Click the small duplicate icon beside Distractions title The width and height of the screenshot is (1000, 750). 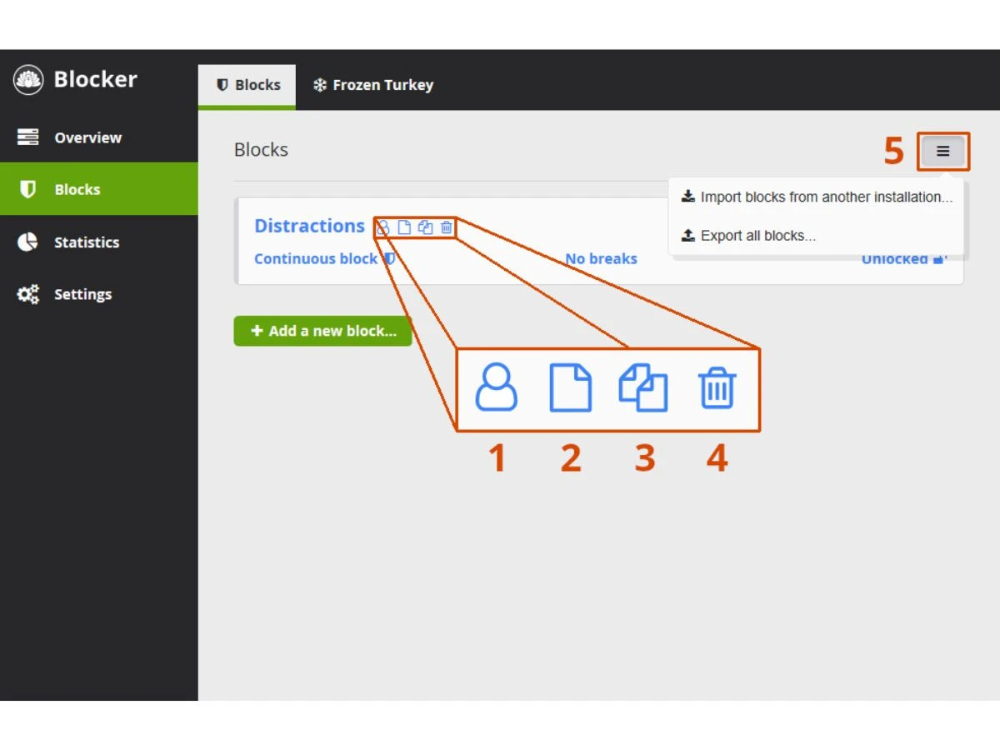coord(426,227)
